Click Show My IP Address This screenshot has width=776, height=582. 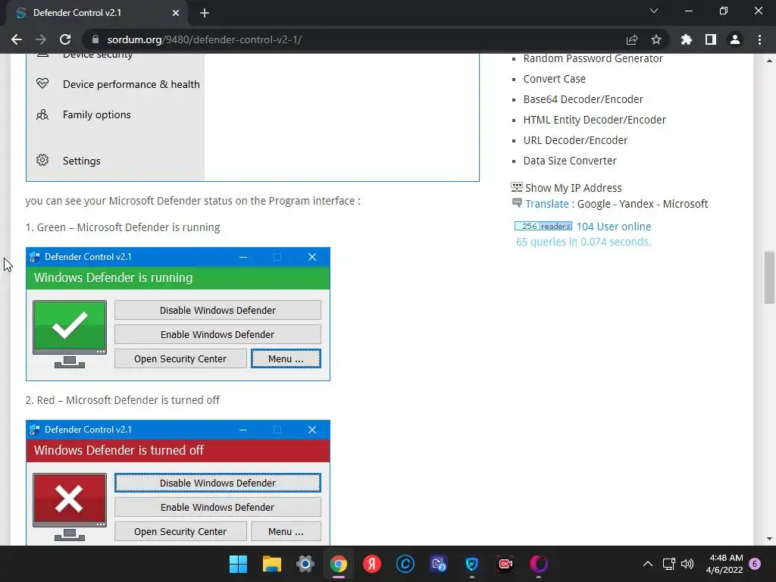pyautogui.click(x=573, y=188)
